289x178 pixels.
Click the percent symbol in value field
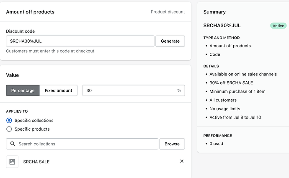coord(179,90)
